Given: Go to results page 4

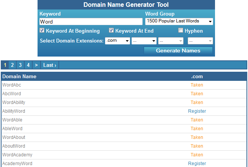Looking at the screenshot, I should pyautogui.click(x=28, y=65).
